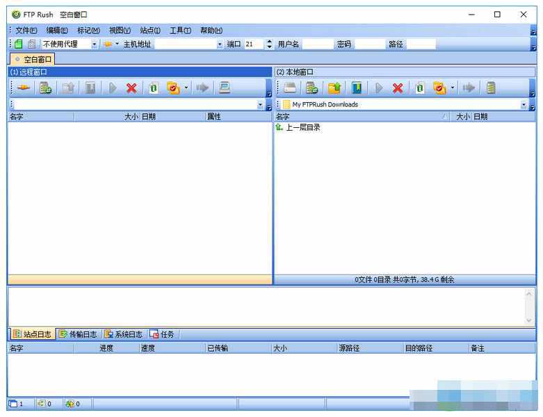
Task: Click the greyed-out transfer arrow in the local pane
Action: pyautogui.click(x=469, y=88)
